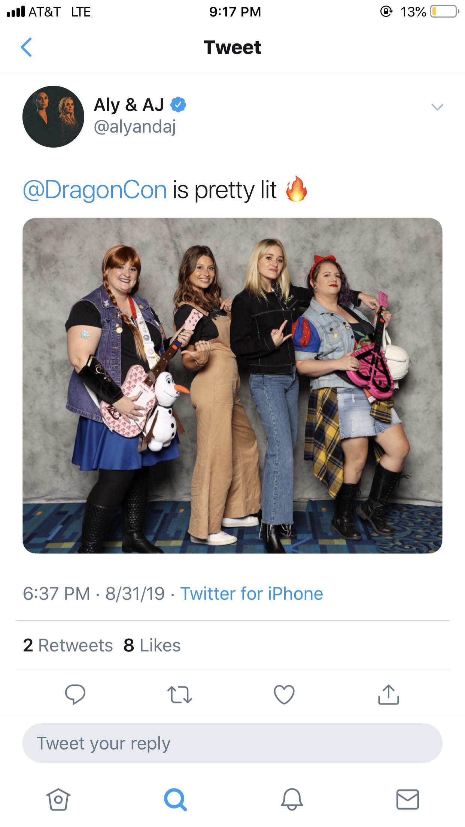Tap the blue verified badge

[178, 105]
